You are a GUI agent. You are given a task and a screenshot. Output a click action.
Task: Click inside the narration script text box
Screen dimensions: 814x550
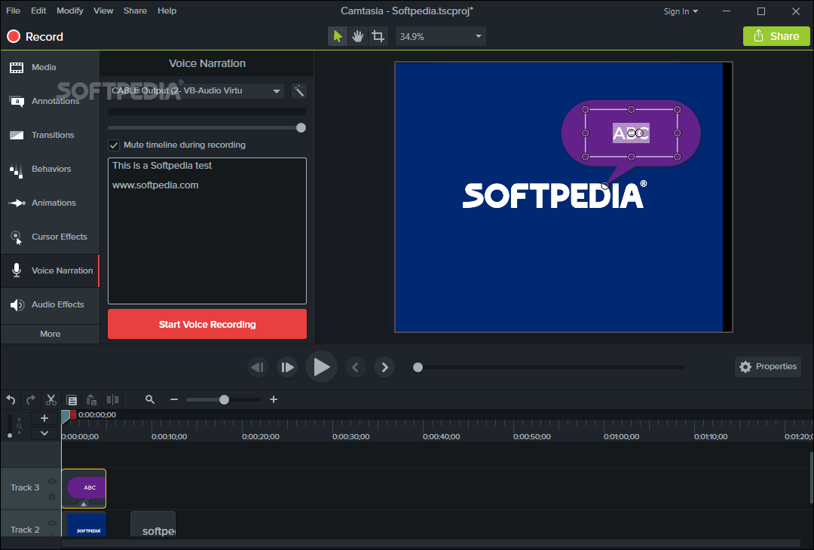207,231
